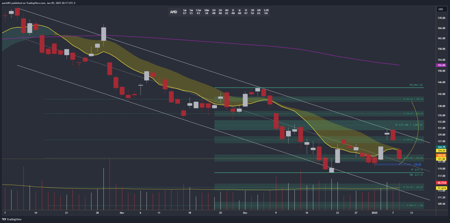Click the M 112.95 / 114.87 zone label
The width and height of the screenshot is (450, 223).
[x=413, y=187]
